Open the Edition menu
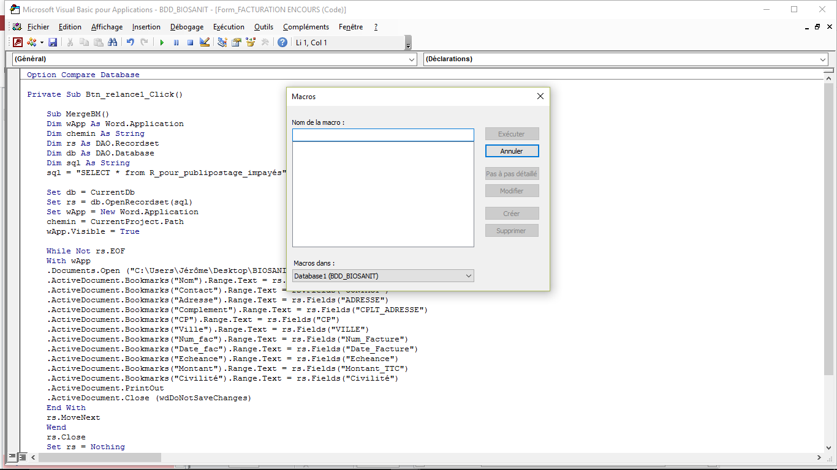 tap(70, 27)
